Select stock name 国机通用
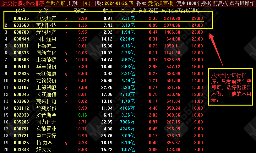The width and height of the screenshot is (256, 153). (x=46, y=39)
